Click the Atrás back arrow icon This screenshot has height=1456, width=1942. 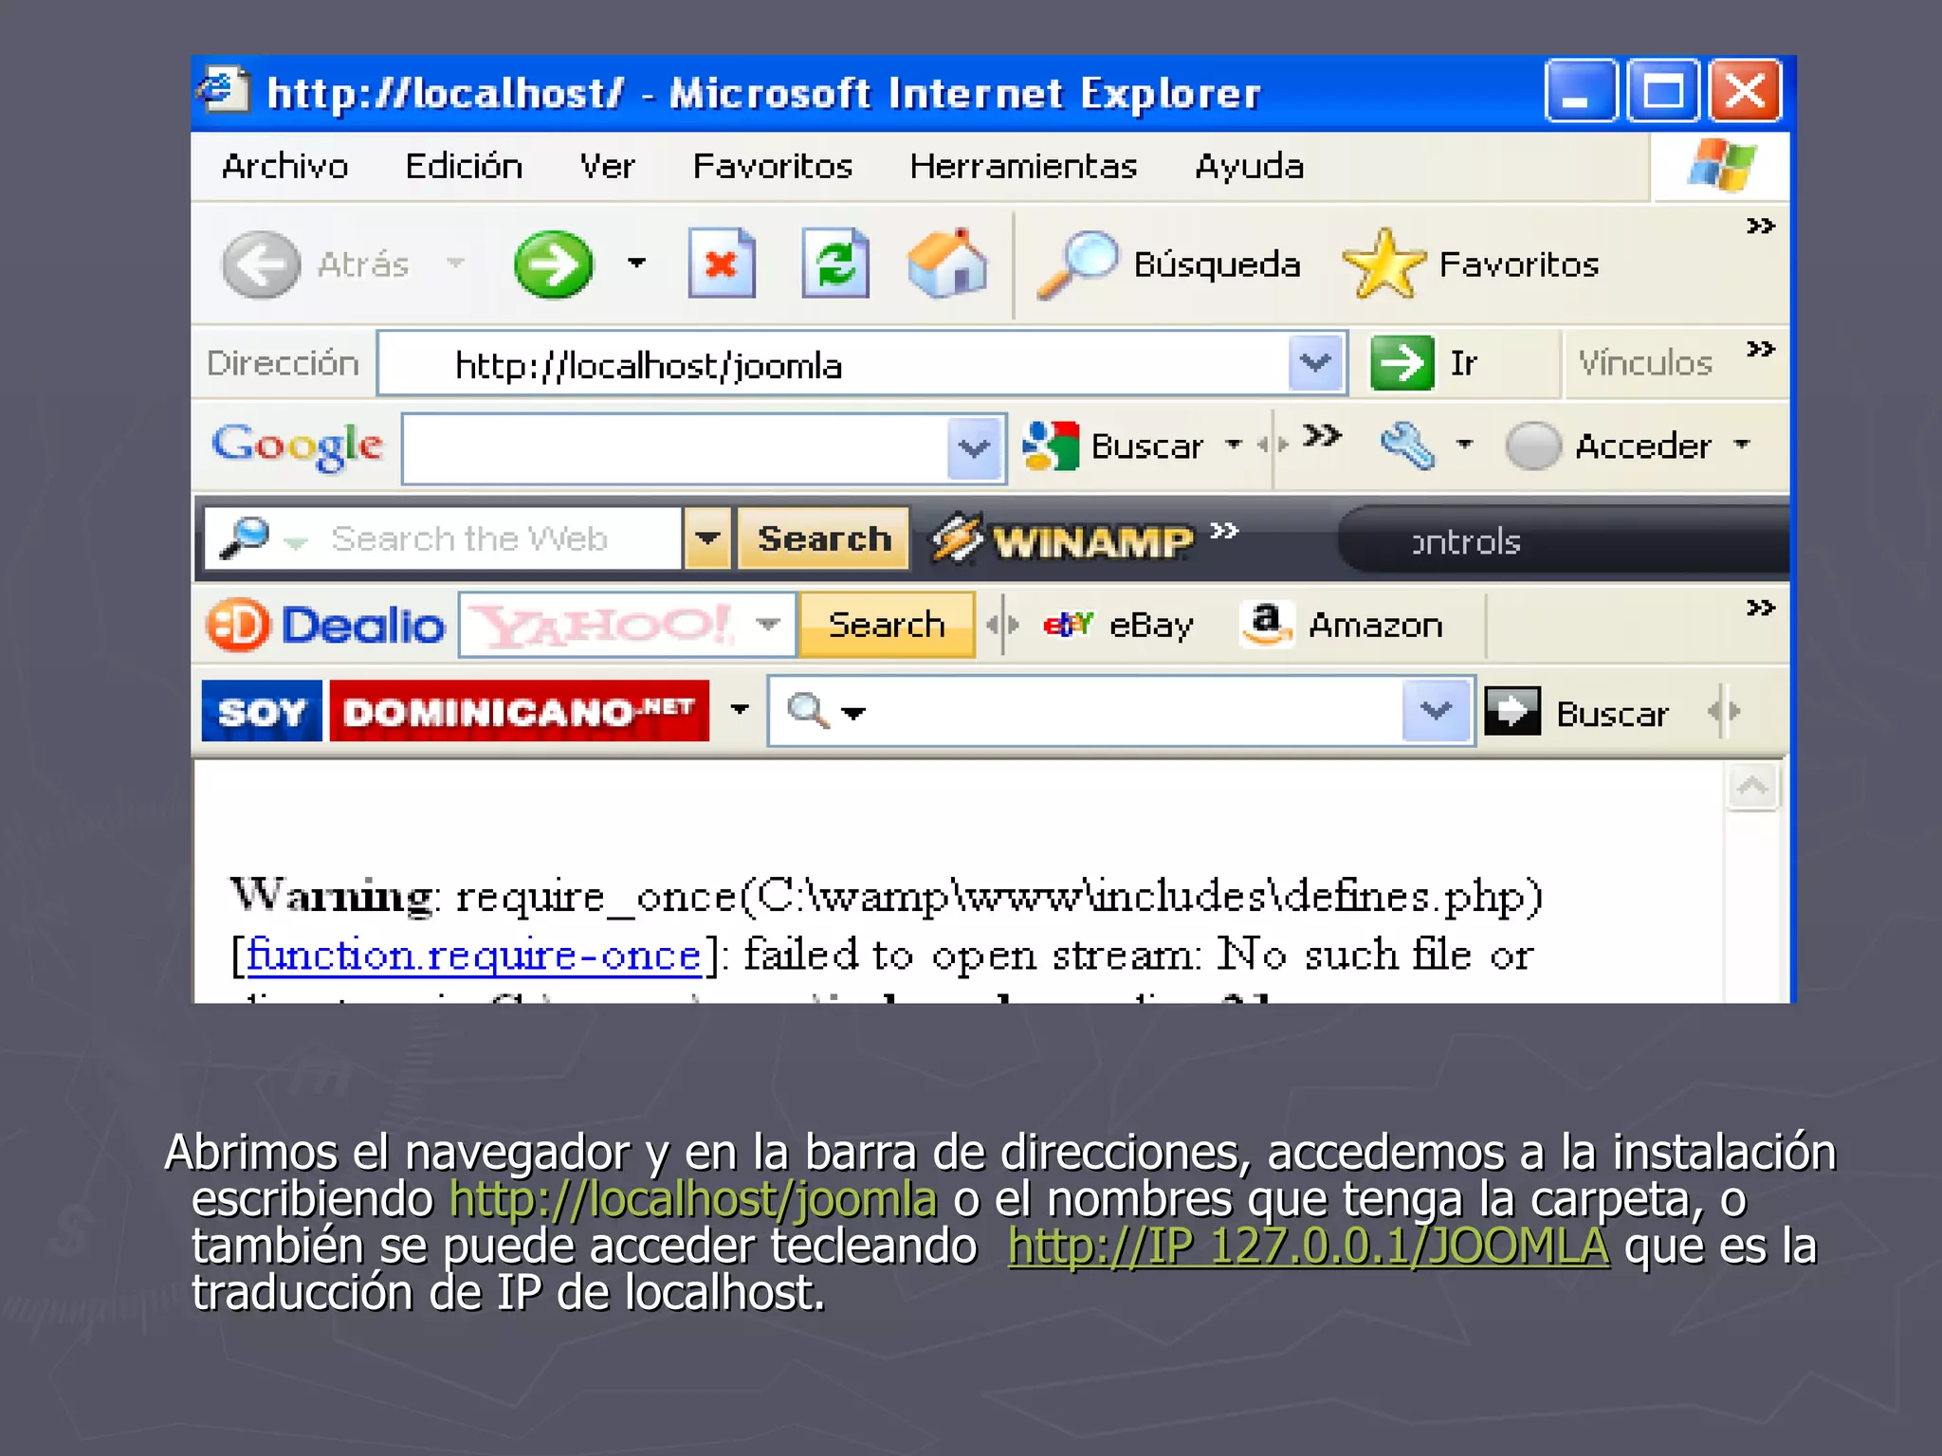[261, 264]
